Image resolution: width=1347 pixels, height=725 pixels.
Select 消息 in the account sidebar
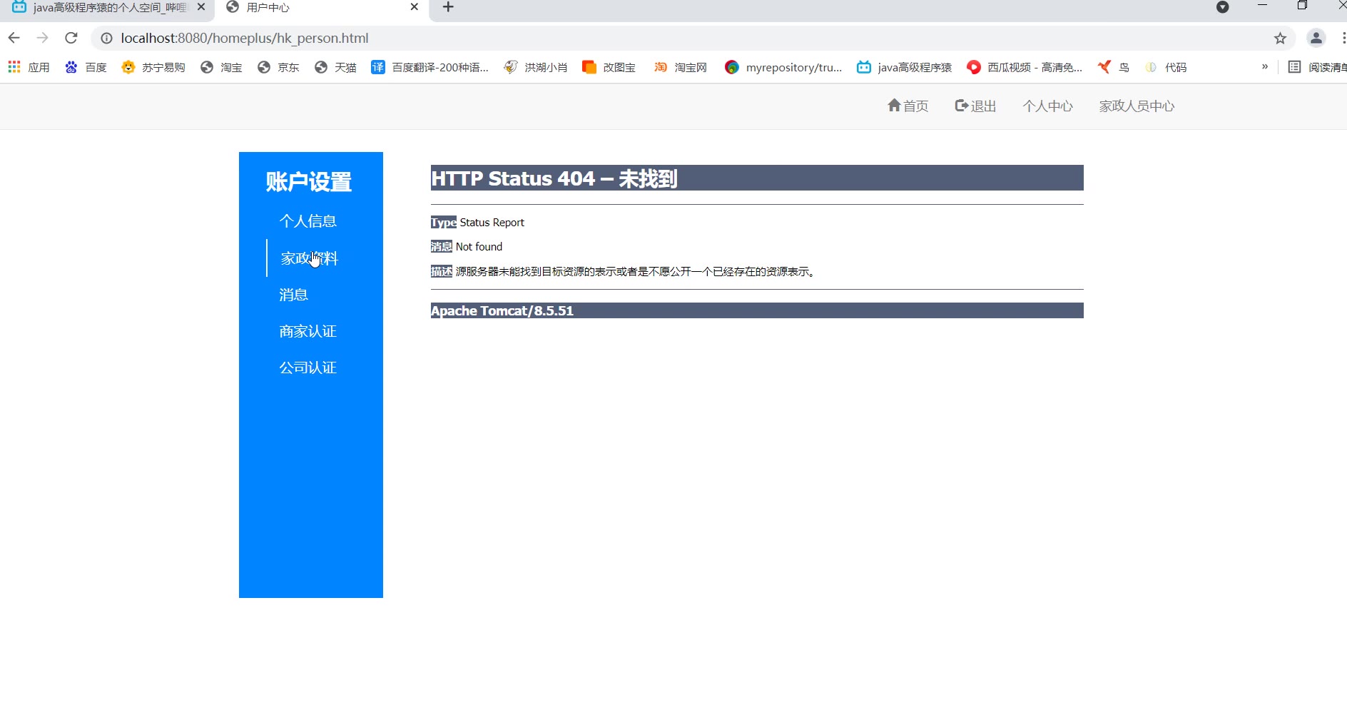[293, 295]
